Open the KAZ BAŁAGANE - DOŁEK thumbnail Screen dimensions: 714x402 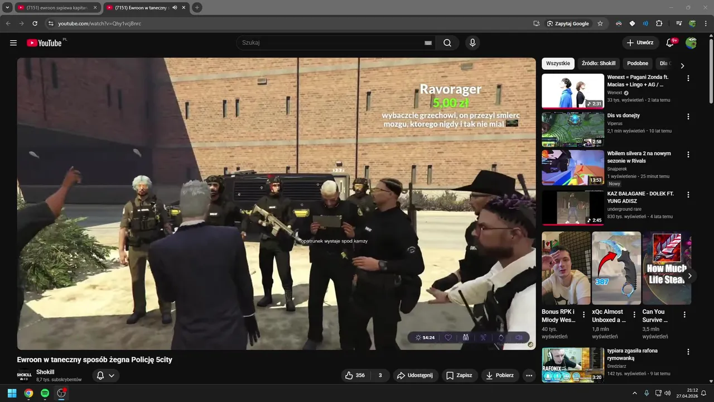(573, 208)
